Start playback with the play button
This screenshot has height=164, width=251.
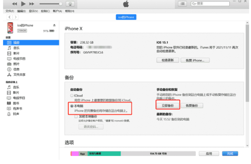click(23, 4)
